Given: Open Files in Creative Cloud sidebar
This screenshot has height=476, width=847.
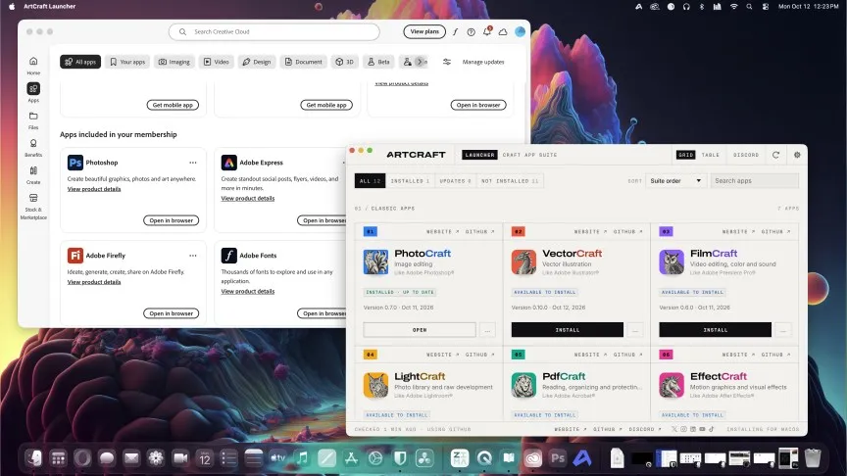Looking at the screenshot, I should tap(33, 120).
